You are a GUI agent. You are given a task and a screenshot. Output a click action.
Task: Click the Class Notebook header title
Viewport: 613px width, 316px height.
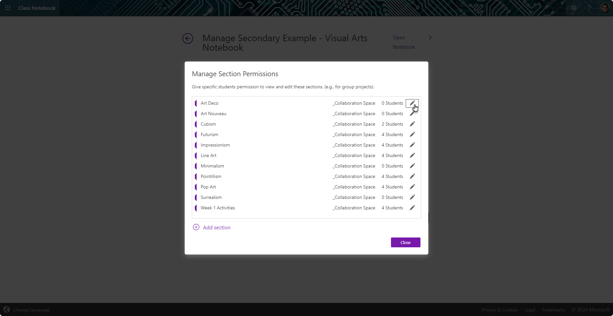pos(37,8)
